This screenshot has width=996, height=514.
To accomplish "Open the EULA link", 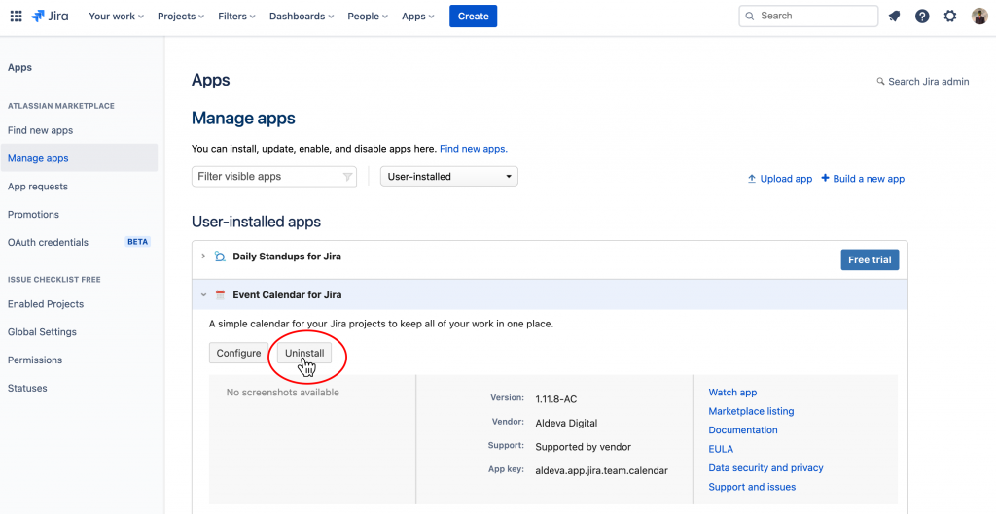I will (721, 449).
